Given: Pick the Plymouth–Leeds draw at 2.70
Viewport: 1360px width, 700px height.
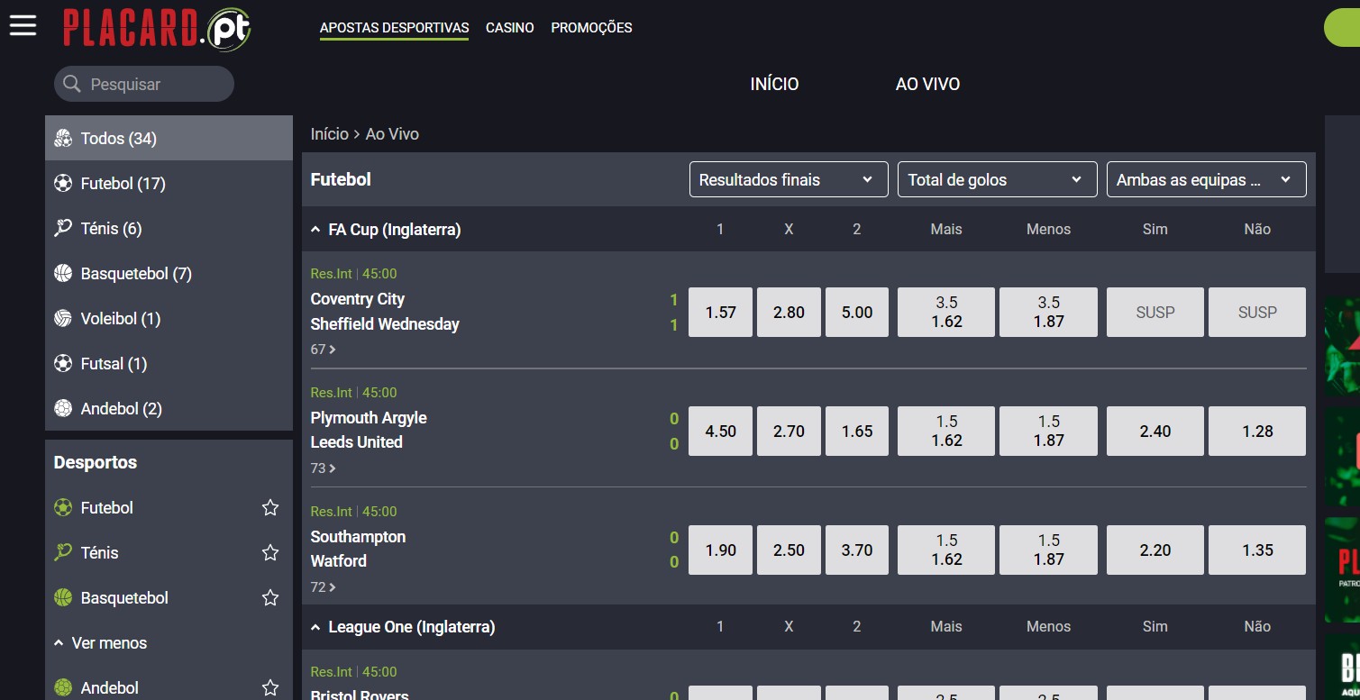Looking at the screenshot, I should click(789, 431).
